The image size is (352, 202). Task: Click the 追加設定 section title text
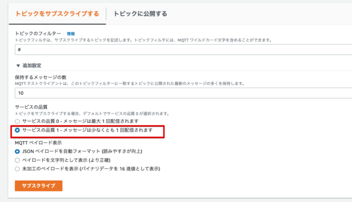point(32,66)
